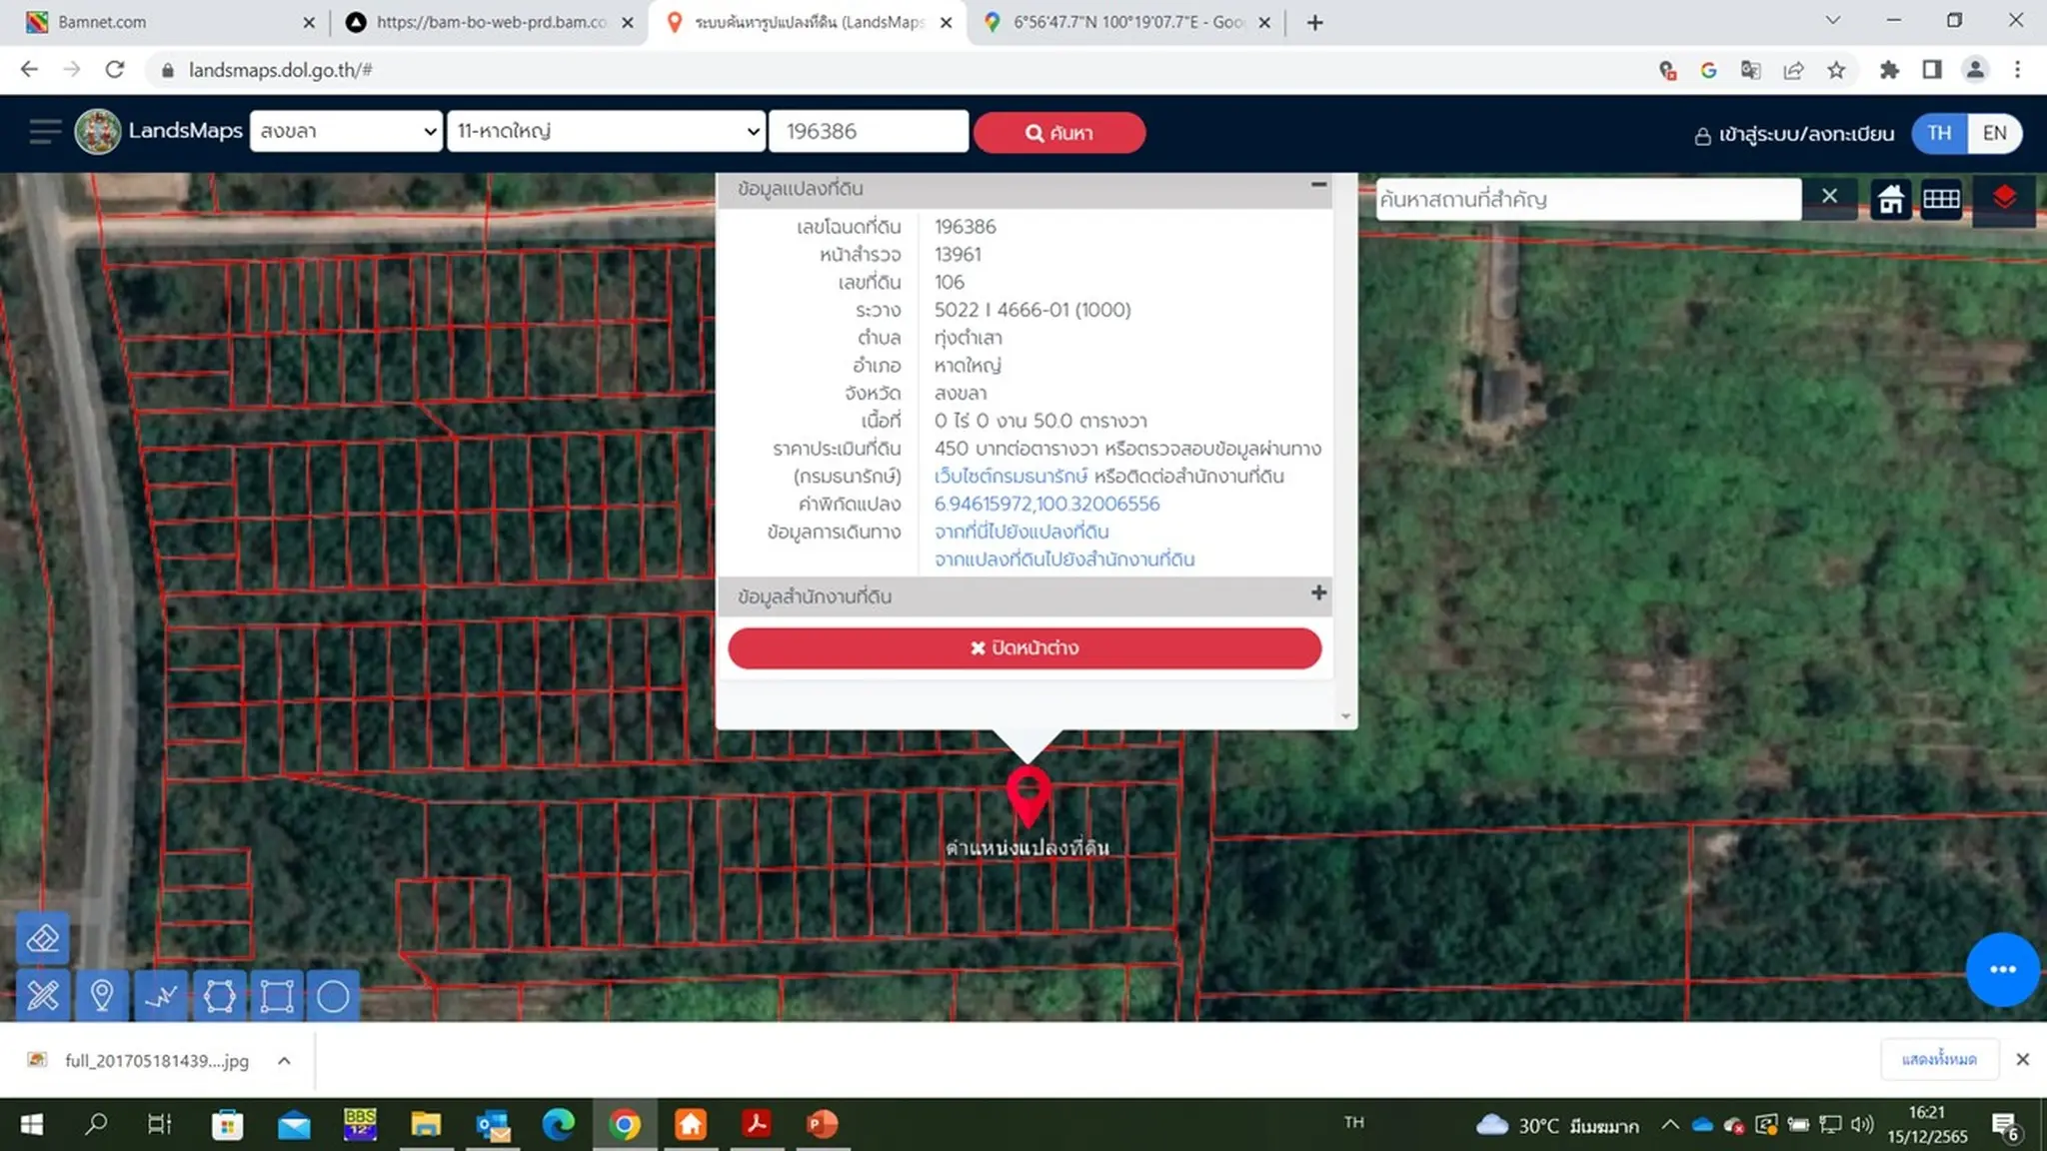
Task: Open the Google Translate icon in address bar
Action: coord(1750,70)
